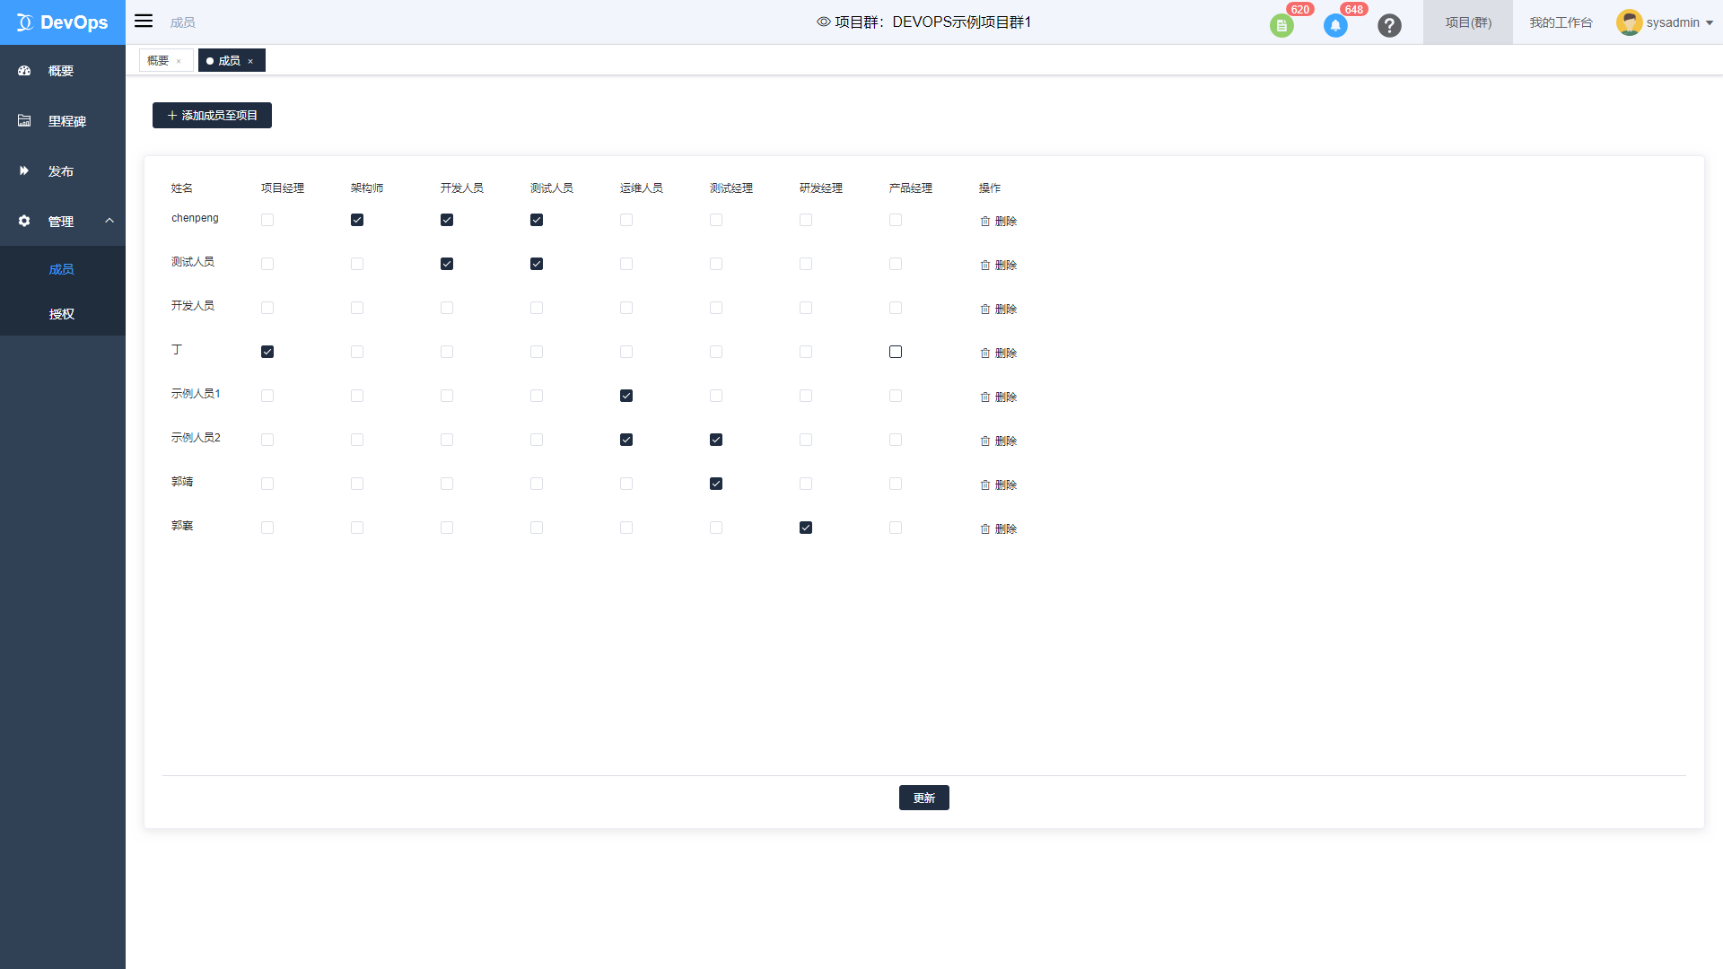Click the 产品经理 column header
1723x969 pixels.
point(911,188)
